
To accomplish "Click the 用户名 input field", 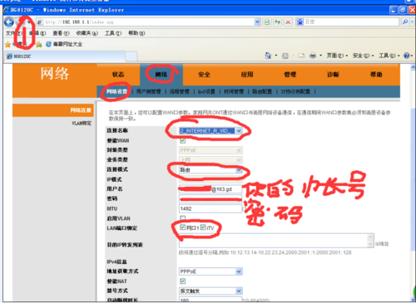I will (x=210, y=189).
